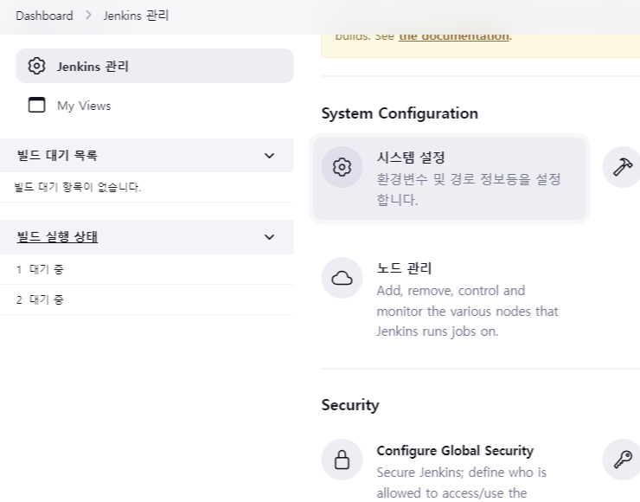Click the breadcrumb arrow after Dashboard
Viewport: 640px width, 502px height.
pos(88,16)
